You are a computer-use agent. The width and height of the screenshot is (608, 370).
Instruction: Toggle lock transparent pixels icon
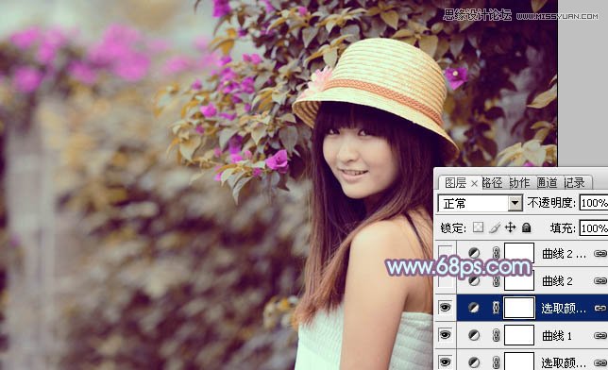tap(478, 227)
